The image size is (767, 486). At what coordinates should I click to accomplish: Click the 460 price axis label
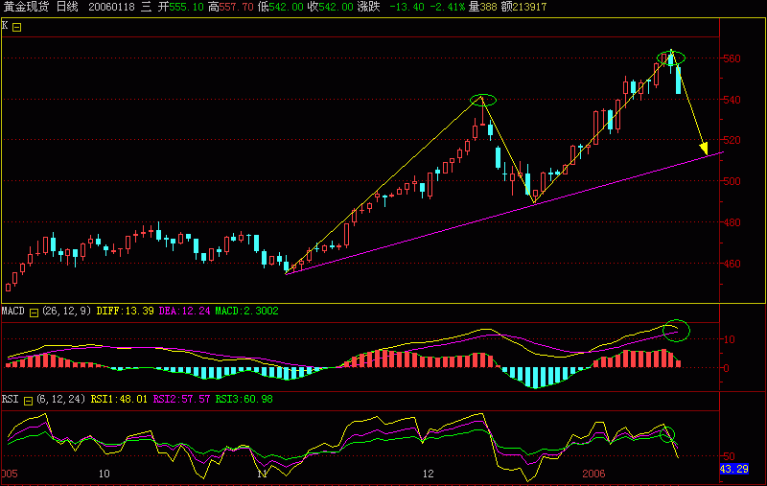click(x=732, y=264)
